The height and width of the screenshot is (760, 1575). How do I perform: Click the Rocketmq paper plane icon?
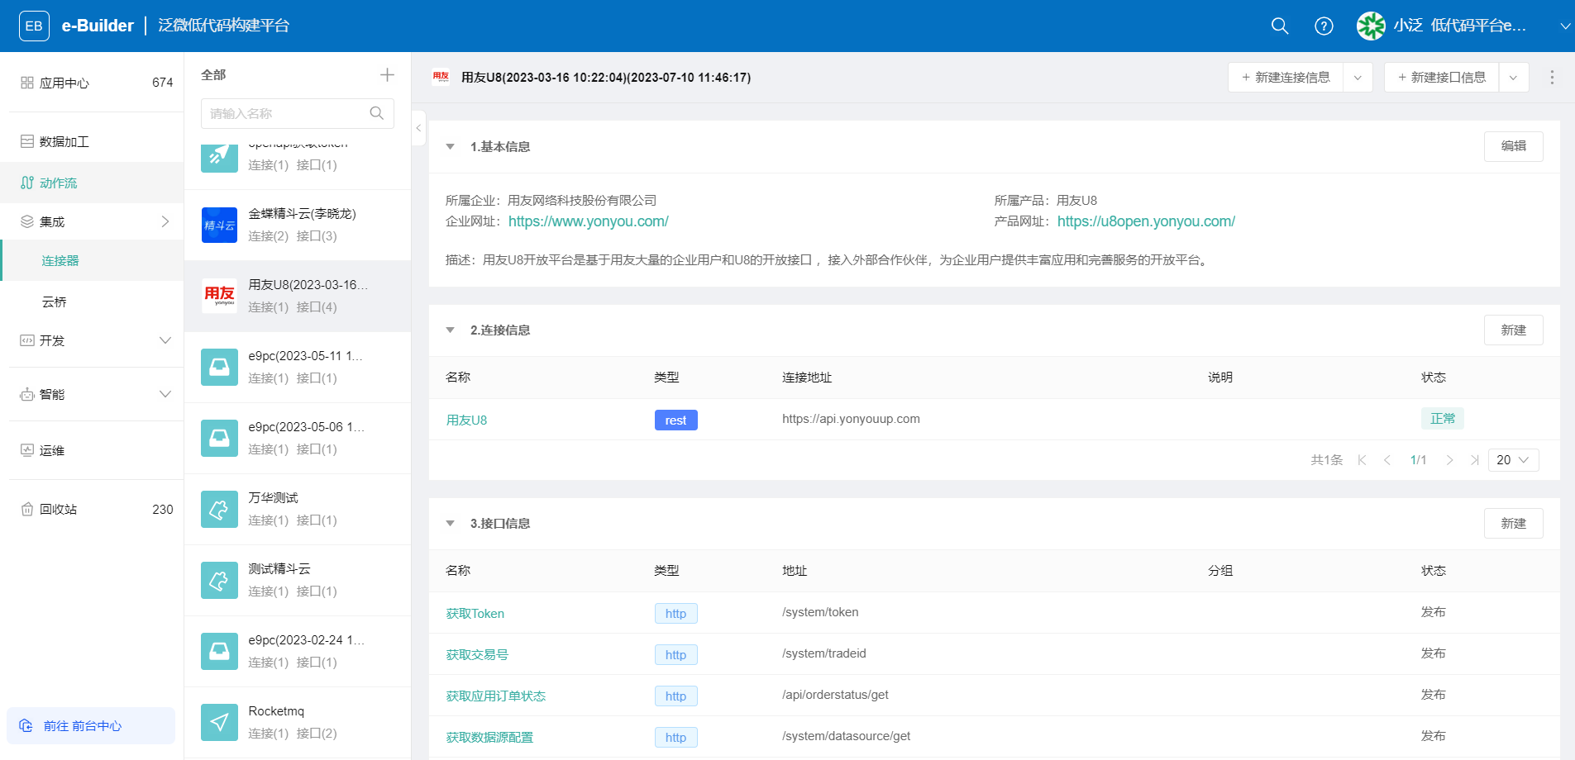[219, 722]
